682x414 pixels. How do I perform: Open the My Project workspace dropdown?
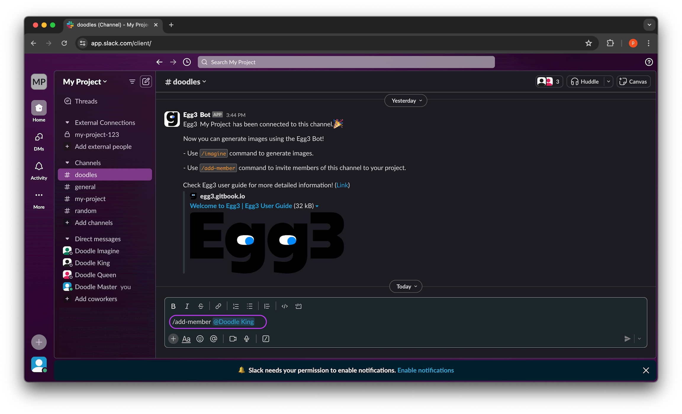pyautogui.click(x=85, y=82)
